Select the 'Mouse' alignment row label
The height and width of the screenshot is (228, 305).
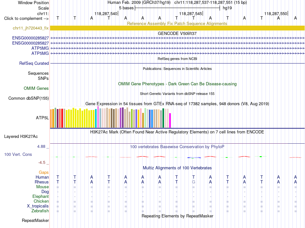[x=42, y=187]
